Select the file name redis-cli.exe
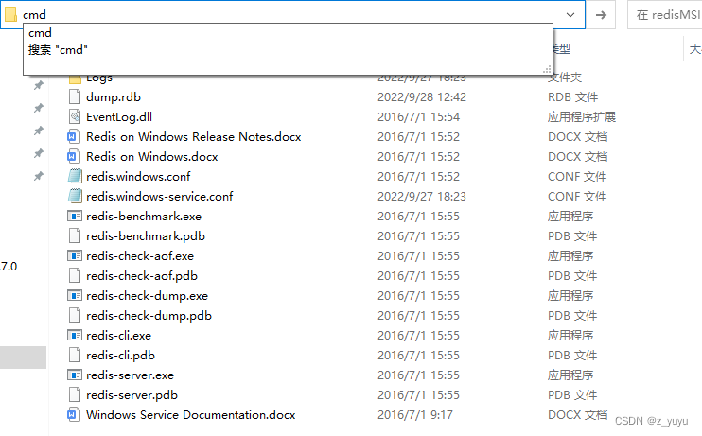 [x=118, y=336]
